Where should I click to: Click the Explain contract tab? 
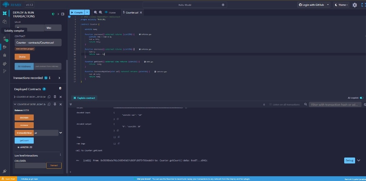pyautogui.click(x=84, y=98)
